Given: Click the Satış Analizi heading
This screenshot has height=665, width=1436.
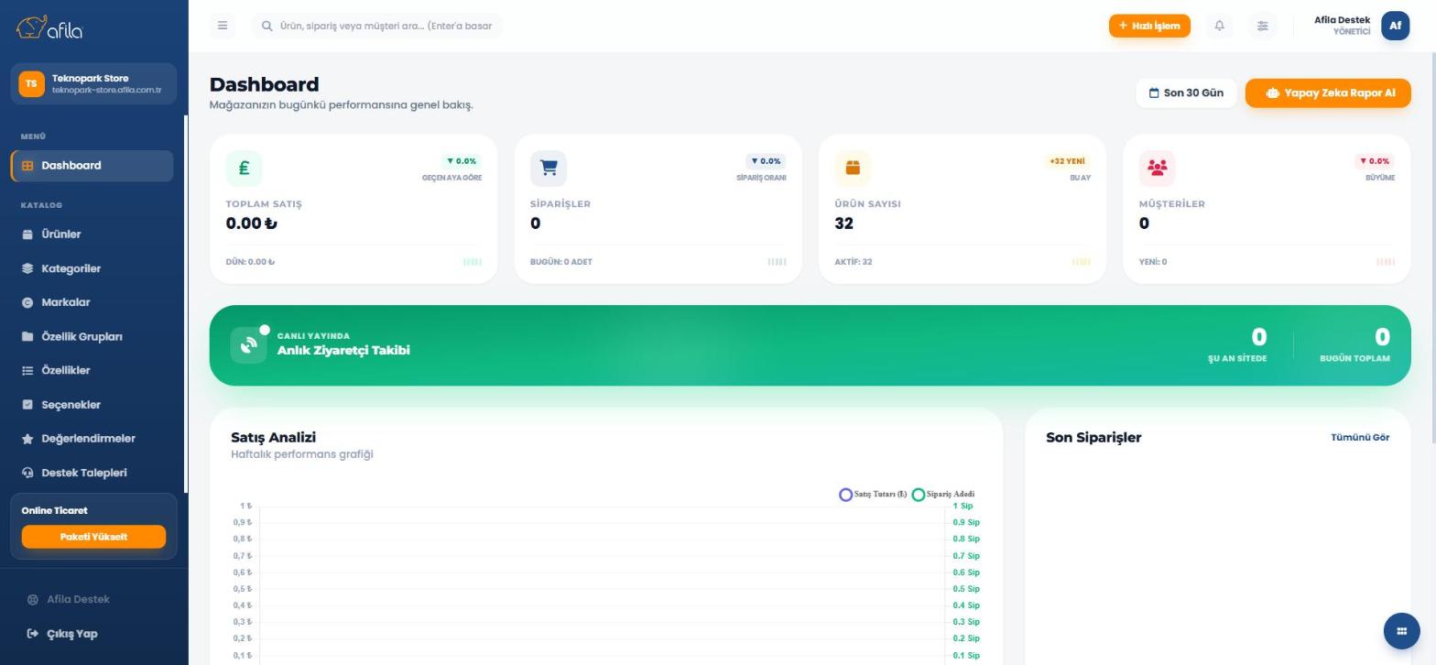Looking at the screenshot, I should coord(273,437).
